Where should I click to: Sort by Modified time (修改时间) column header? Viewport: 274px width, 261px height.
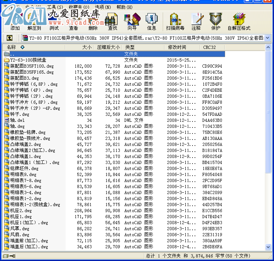(177, 47)
